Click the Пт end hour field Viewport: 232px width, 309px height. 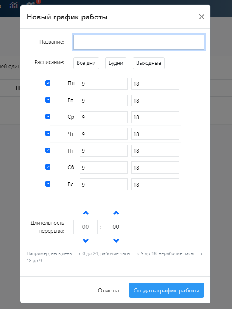[155, 151]
